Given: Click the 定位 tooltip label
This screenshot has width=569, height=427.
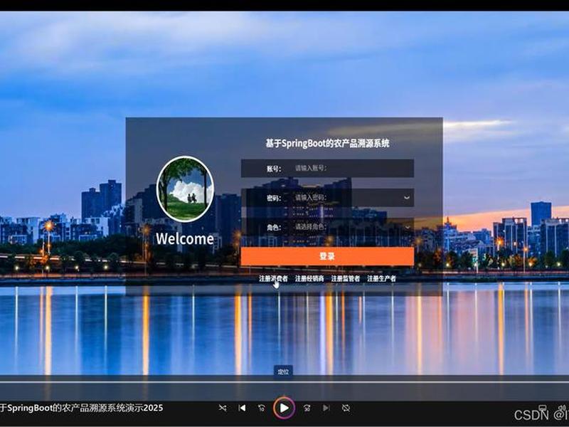Looking at the screenshot, I should point(283,371).
